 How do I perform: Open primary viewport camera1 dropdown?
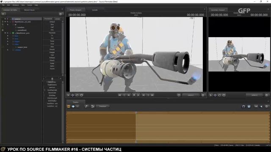coord(191,95)
